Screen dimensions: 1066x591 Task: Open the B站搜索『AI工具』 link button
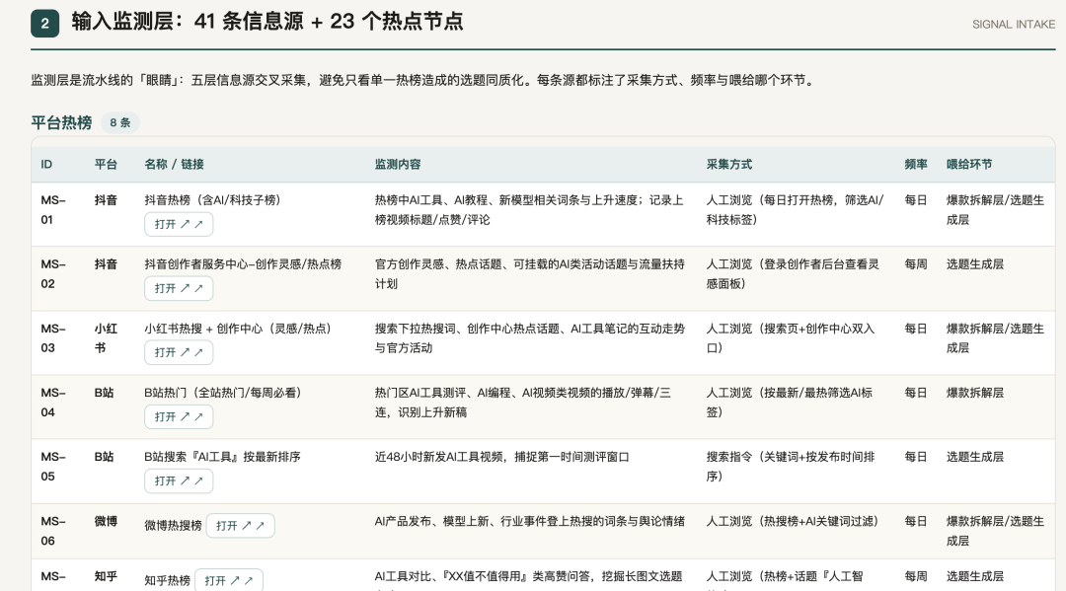click(178, 480)
